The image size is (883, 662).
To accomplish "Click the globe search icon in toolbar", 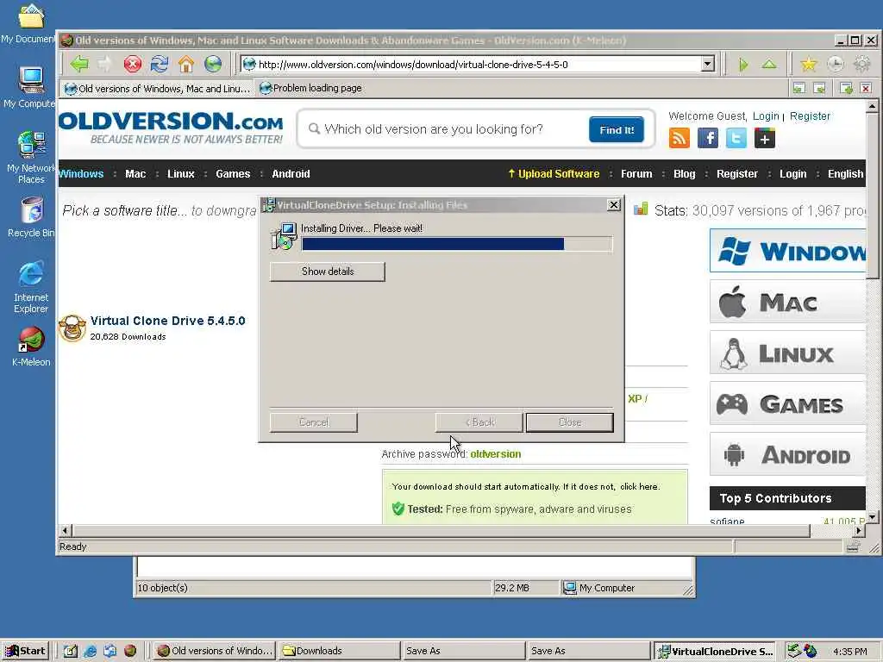I will pos(214,64).
